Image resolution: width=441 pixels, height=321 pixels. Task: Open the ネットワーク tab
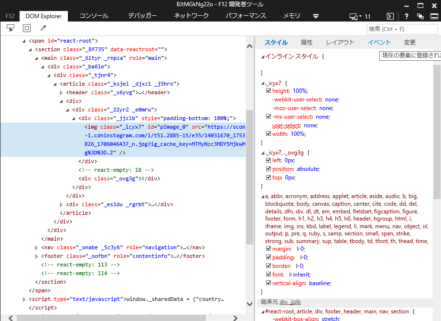(191, 16)
